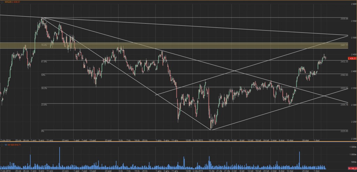Click the panel drag handle beside WIG20
Viewport: 357px width, 172px height.
click(2, 2)
